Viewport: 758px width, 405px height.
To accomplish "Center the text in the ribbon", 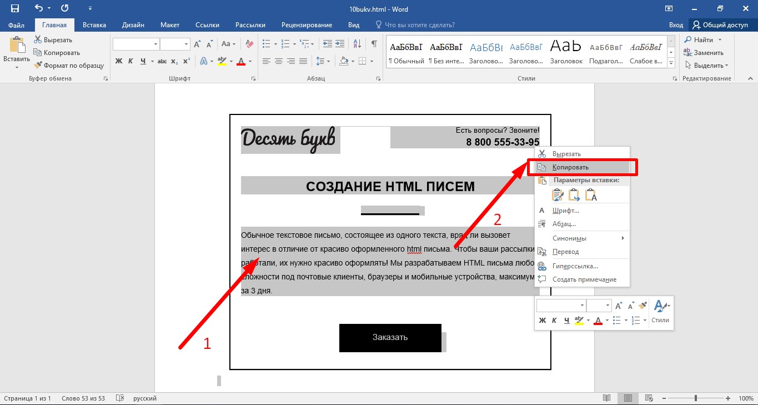I will (279, 61).
